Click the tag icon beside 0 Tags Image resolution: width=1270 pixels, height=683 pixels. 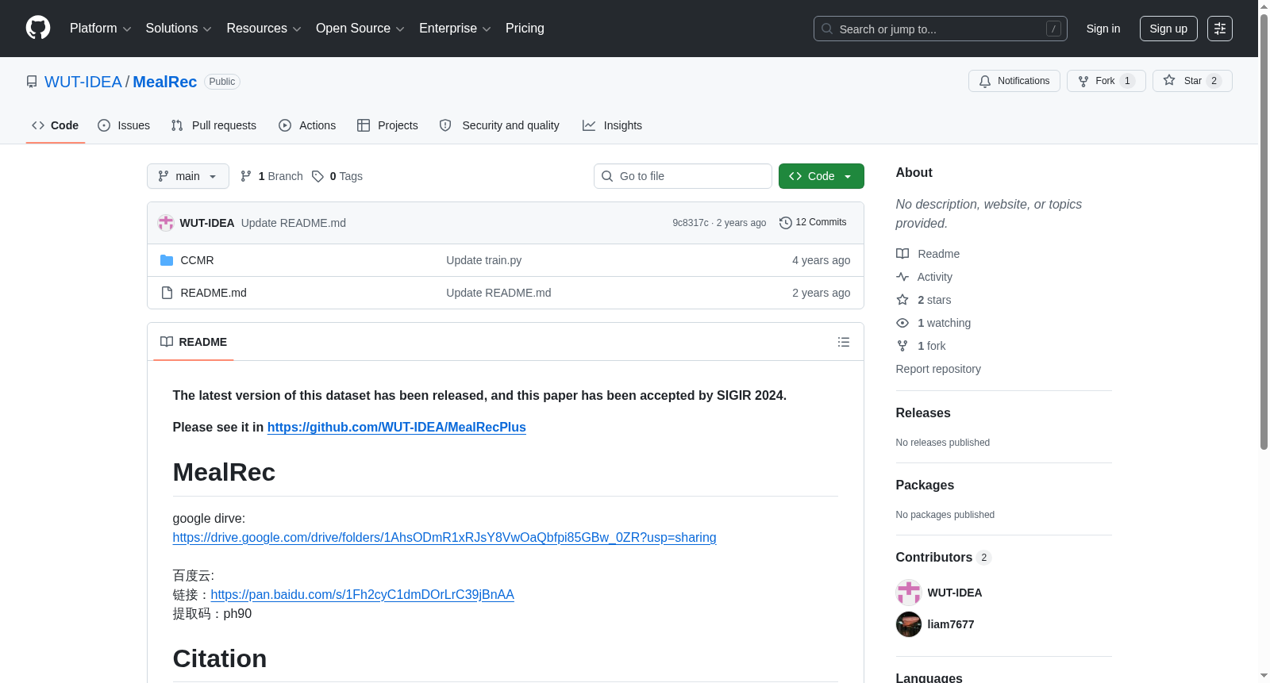[x=317, y=176]
